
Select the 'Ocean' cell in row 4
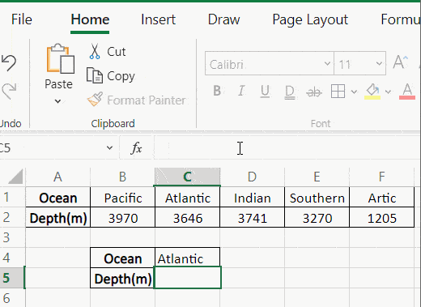123,258
